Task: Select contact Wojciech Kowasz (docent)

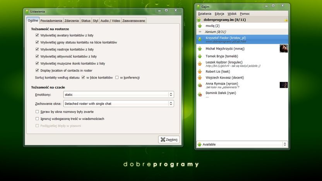Action: coord(242,78)
